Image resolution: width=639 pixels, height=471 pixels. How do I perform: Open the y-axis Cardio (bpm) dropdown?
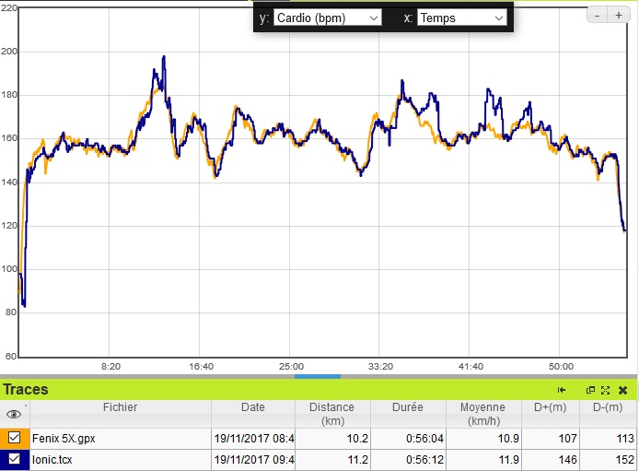327,18
